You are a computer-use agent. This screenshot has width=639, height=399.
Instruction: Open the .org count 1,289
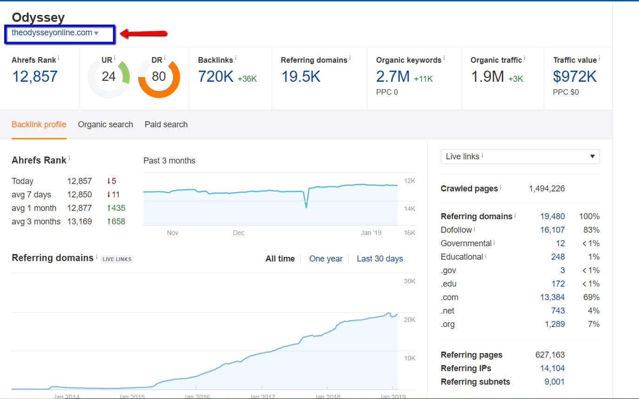point(555,324)
